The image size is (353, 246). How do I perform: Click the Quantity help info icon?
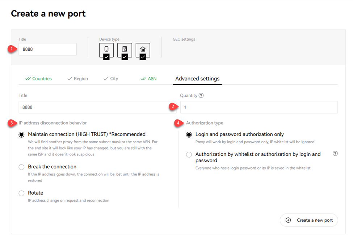point(201,96)
